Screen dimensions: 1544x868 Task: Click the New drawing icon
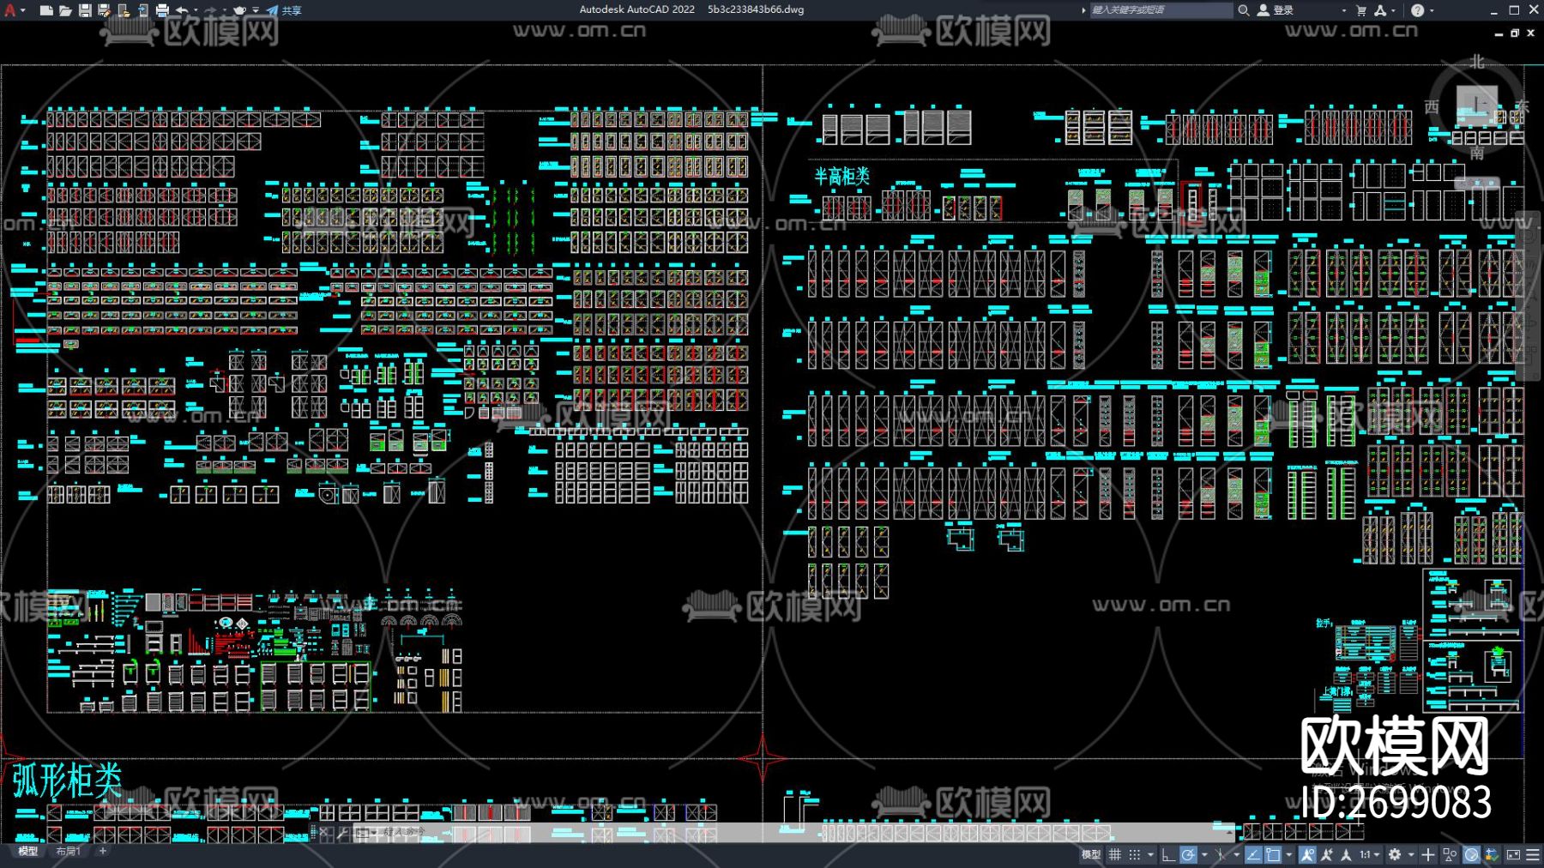click(46, 10)
